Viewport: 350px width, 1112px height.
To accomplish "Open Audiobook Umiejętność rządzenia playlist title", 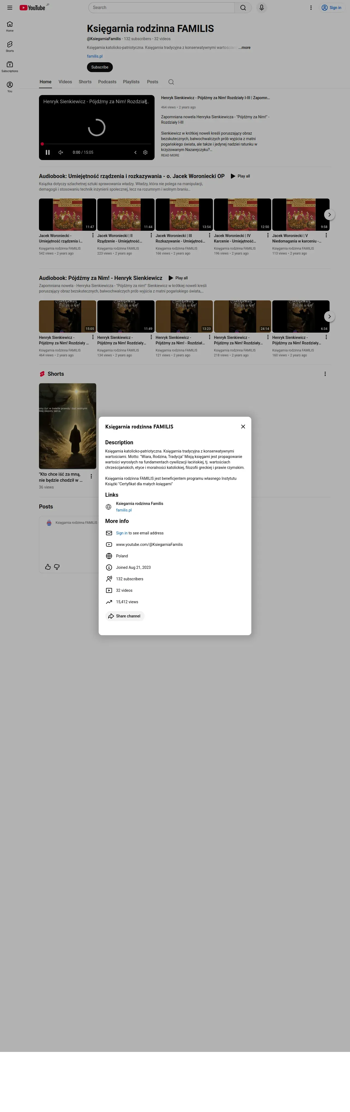I will point(132,176).
